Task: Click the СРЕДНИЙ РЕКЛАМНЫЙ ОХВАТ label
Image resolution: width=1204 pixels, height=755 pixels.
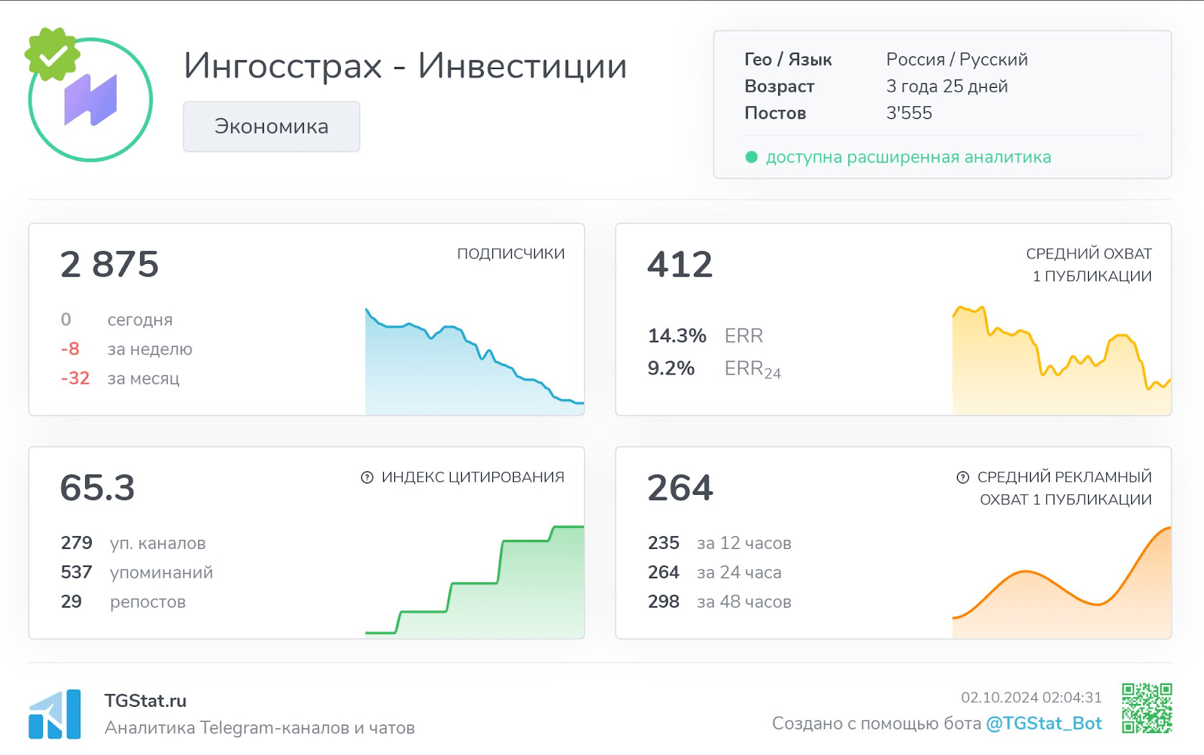Action: 1064,488
